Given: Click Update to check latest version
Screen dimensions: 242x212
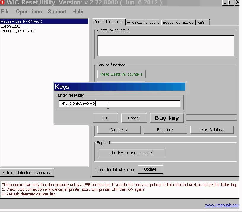Looking at the screenshot, I should point(150,169).
